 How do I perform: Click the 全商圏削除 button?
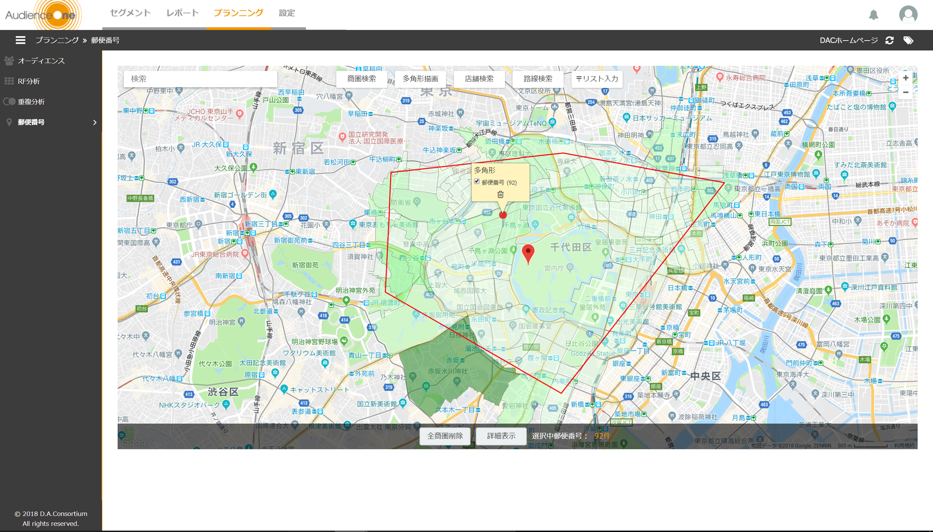point(445,436)
